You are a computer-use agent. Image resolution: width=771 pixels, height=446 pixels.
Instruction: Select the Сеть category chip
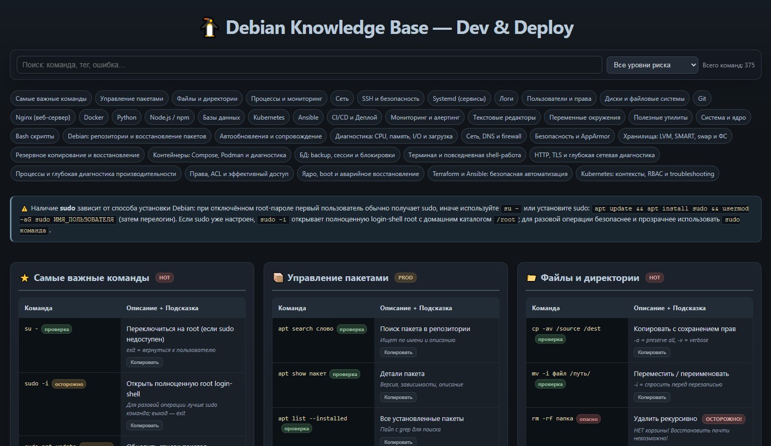342,99
